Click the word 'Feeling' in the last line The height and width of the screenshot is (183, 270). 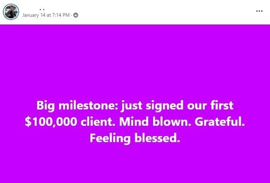(x=110, y=138)
